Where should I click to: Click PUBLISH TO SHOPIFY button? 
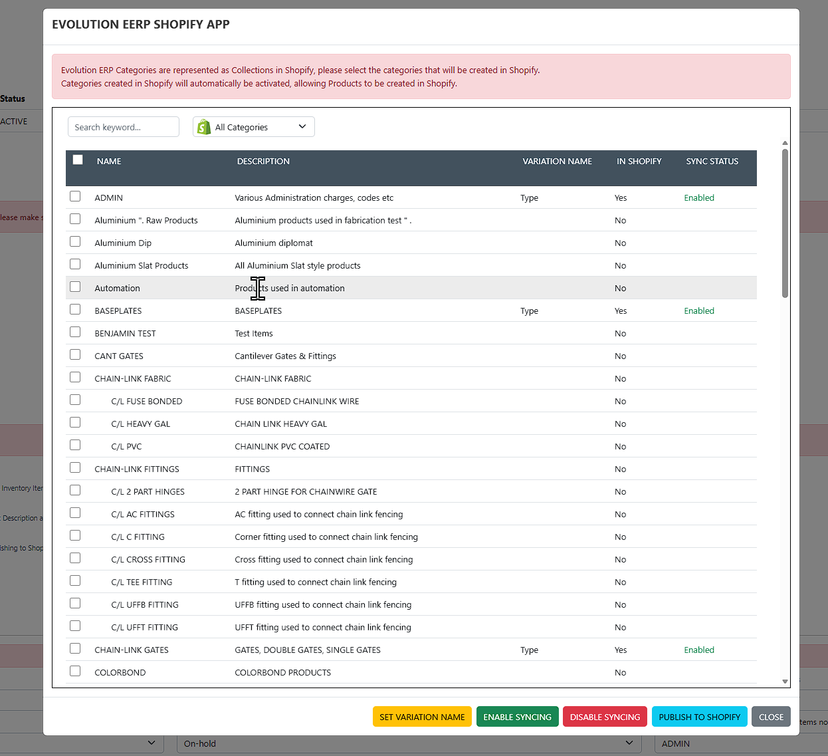pos(699,717)
